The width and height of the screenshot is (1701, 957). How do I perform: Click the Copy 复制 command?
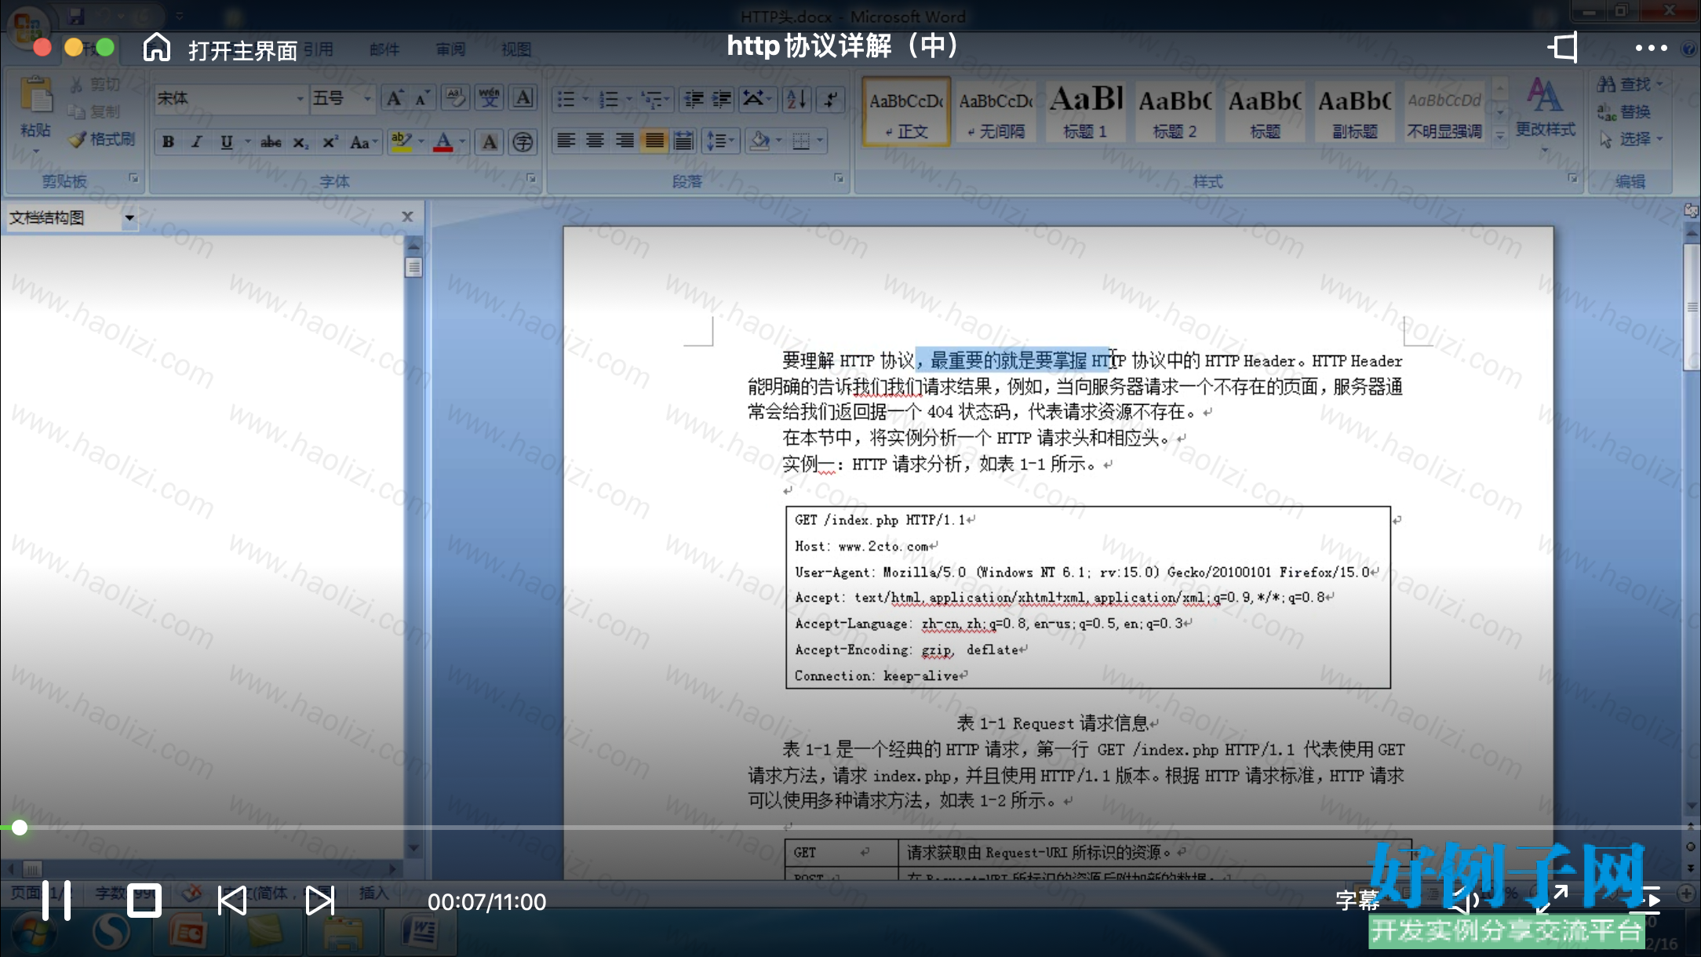96,111
